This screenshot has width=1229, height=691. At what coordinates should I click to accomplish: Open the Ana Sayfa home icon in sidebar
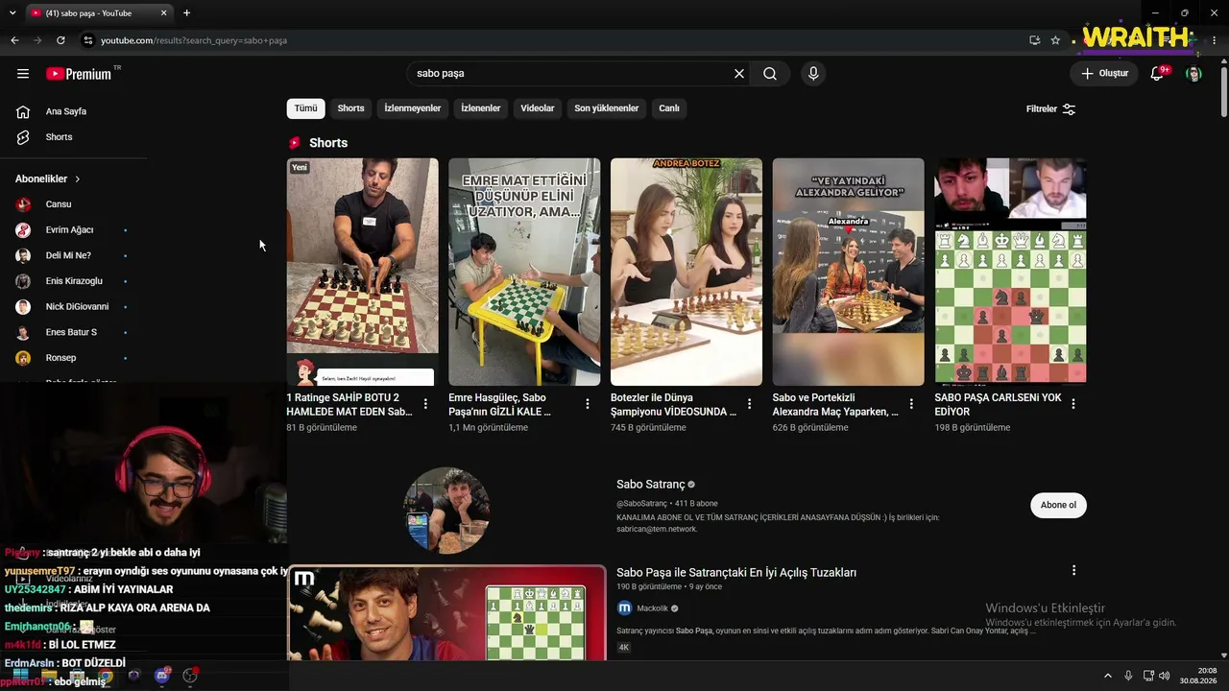pyautogui.click(x=23, y=111)
